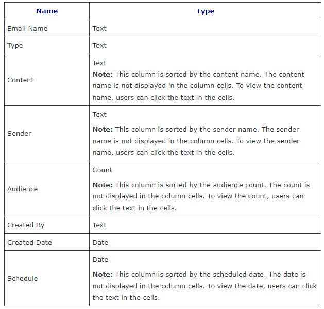Click the Created By row label
The height and width of the screenshot is (309, 324).
tap(26, 225)
